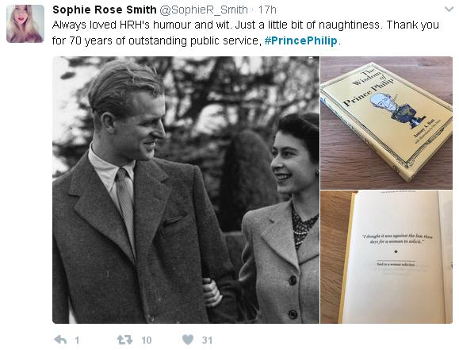Open the #PrincePhilip hashtag

click(301, 40)
